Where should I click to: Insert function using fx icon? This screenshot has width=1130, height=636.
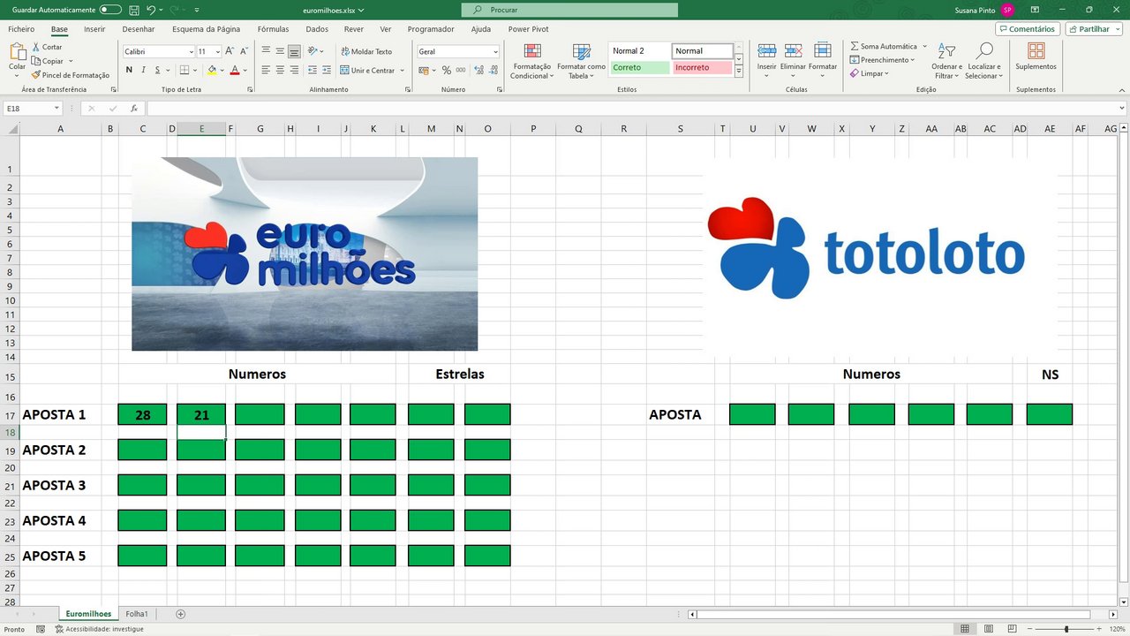[x=134, y=109]
